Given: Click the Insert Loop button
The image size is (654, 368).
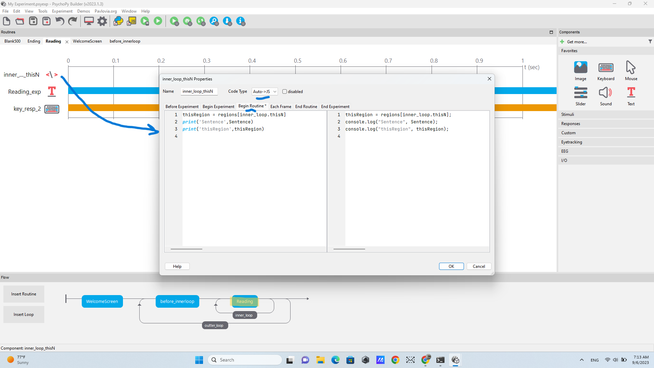Looking at the screenshot, I should [24, 315].
